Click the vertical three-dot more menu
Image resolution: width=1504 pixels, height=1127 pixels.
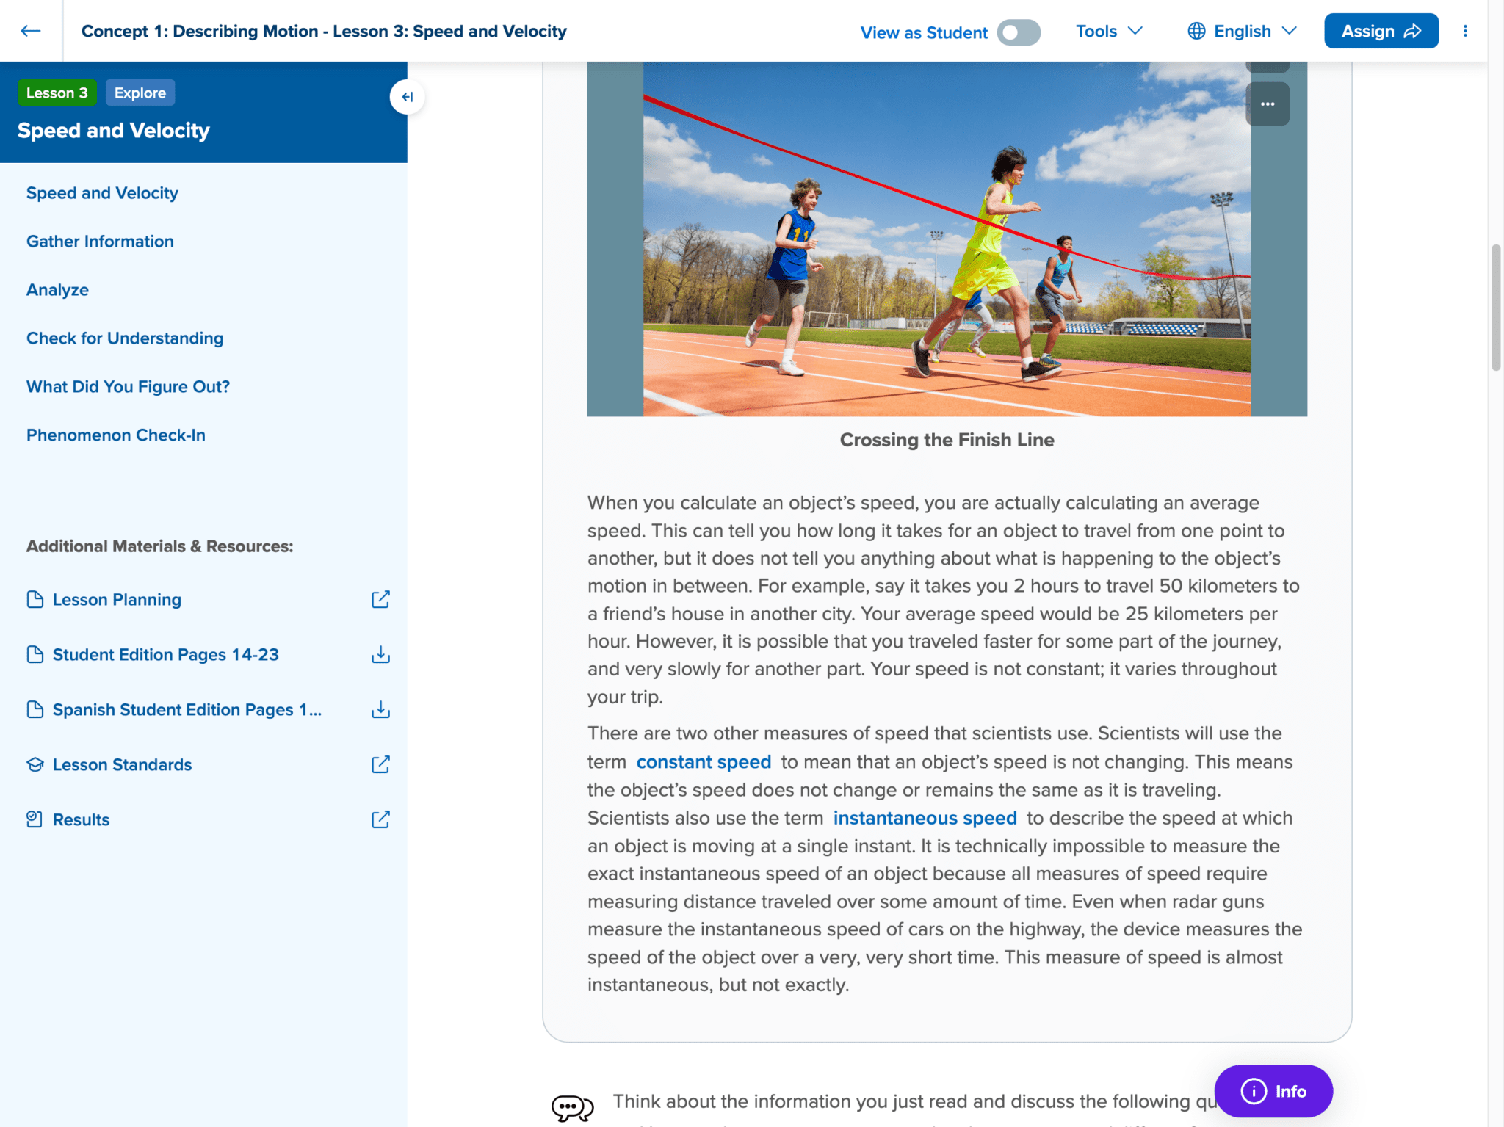click(x=1465, y=31)
